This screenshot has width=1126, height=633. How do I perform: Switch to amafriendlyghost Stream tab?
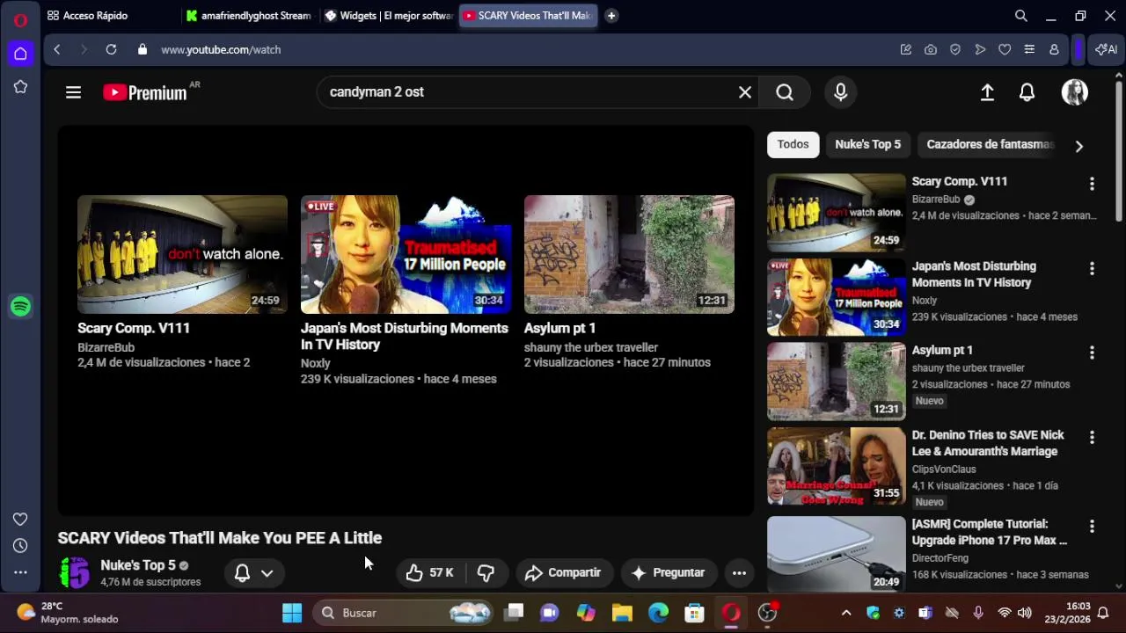[x=248, y=16]
